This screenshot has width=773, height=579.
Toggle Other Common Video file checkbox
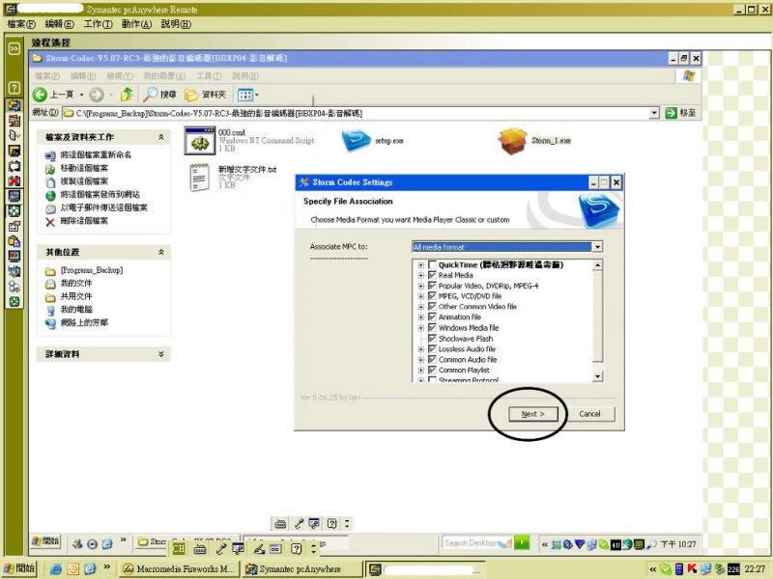[432, 306]
